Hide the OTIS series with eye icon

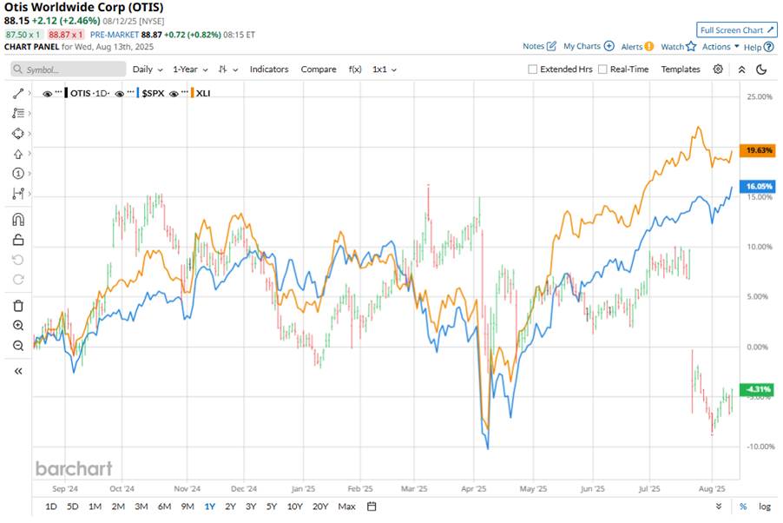[x=48, y=94]
